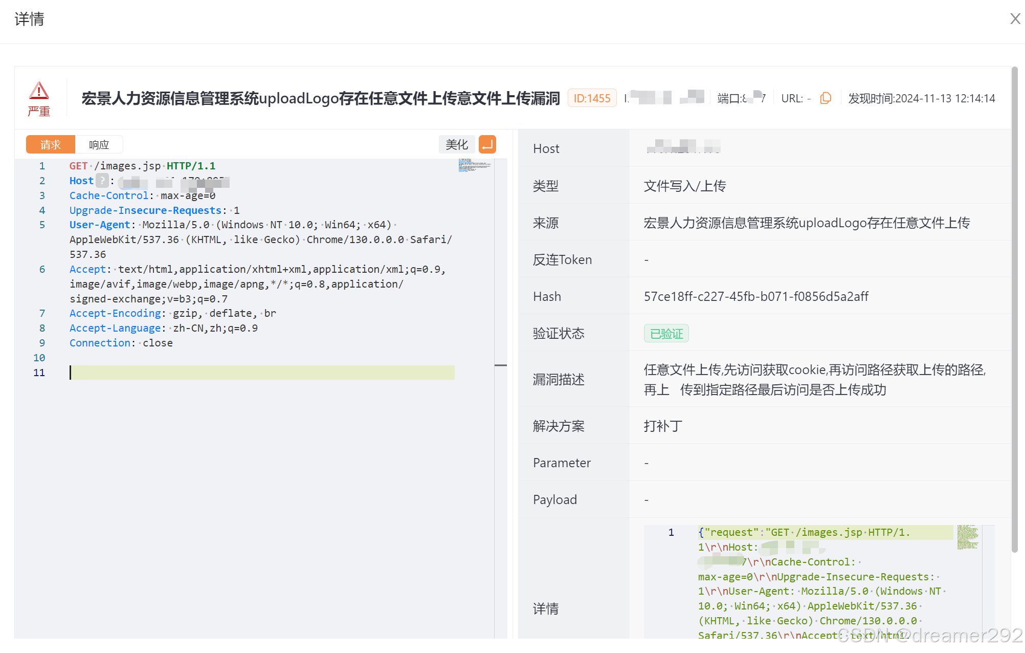1025x653 pixels.
Task: Switch to the 响应 tab
Action: 99,145
